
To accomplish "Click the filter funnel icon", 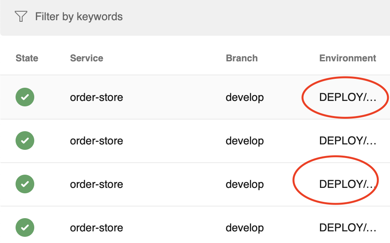I will [21, 17].
